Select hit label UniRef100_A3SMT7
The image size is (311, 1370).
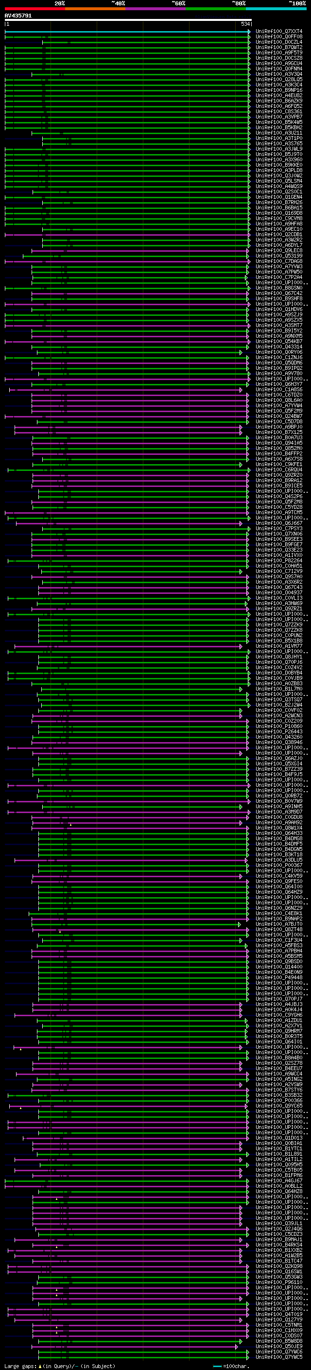[x=279, y=326]
